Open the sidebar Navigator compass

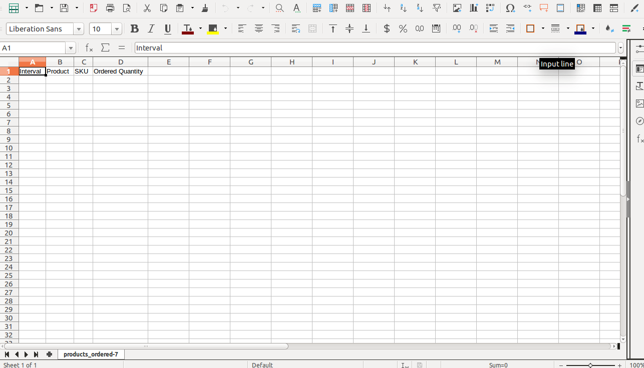(639, 121)
